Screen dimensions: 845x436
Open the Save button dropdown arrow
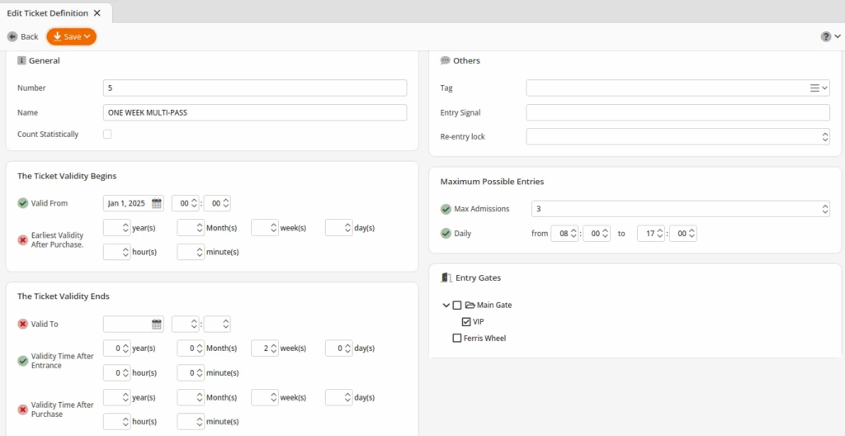pyautogui.click(x=87, y=36)
